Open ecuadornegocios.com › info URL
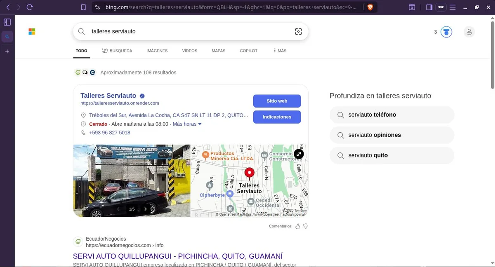495x267 pixels. pos(125,246)
